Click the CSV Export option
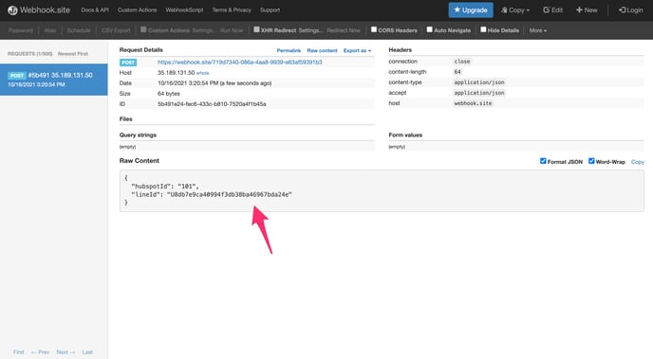Image resolution: width=653 pixels, height=359 pixels. [116, 30]
